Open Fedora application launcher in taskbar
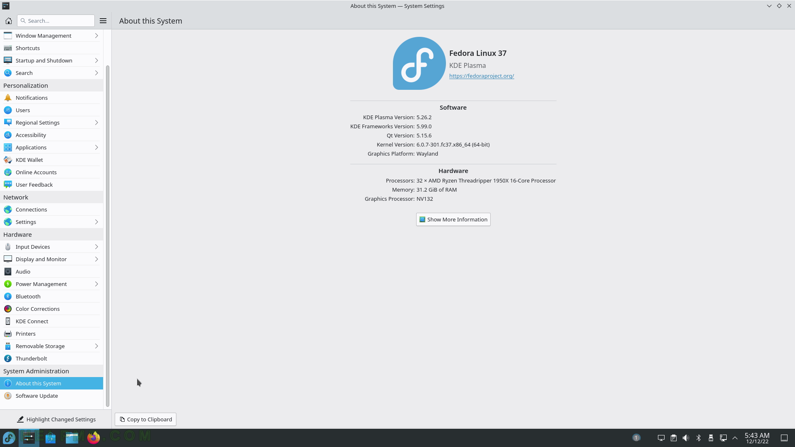 click(x=9, y=437)
